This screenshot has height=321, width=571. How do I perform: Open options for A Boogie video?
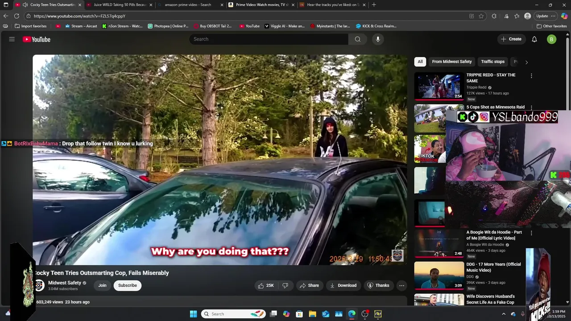[x=531, y=233]
